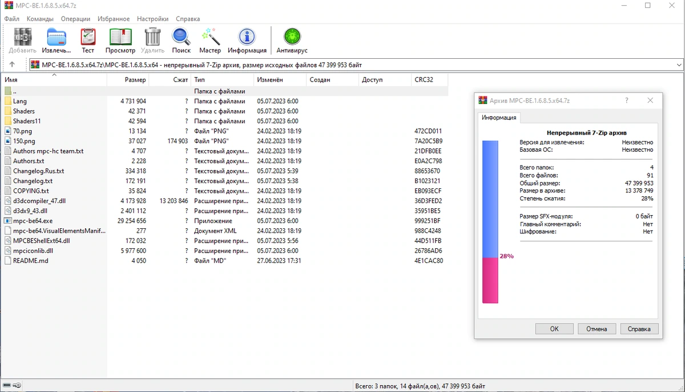Select mpc-be64.VisualElementsManifest XML row

coord(224,231)
